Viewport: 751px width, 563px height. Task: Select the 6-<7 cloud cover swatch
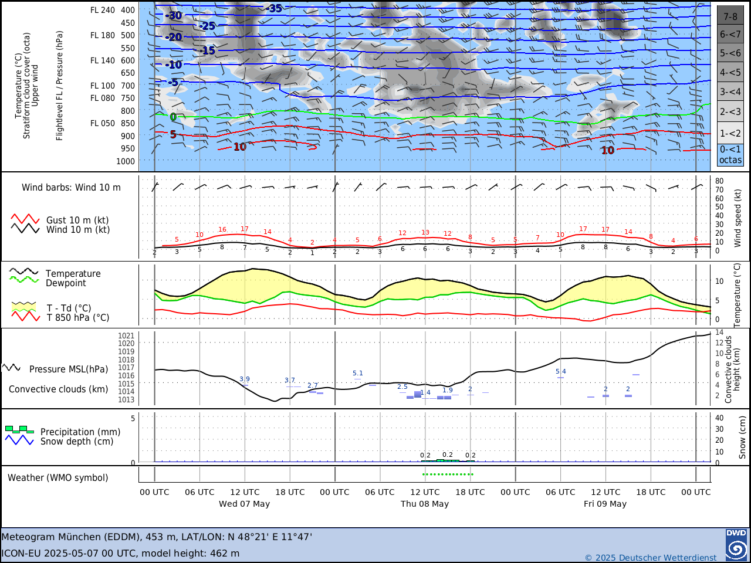pyautogui.click(x=730, y=34)
